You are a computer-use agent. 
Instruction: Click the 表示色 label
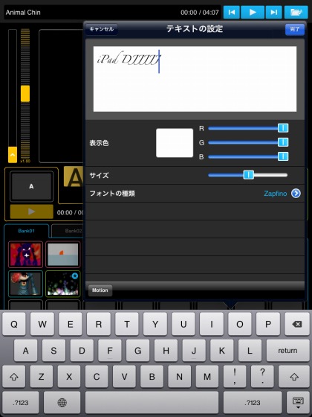(100, 143)
